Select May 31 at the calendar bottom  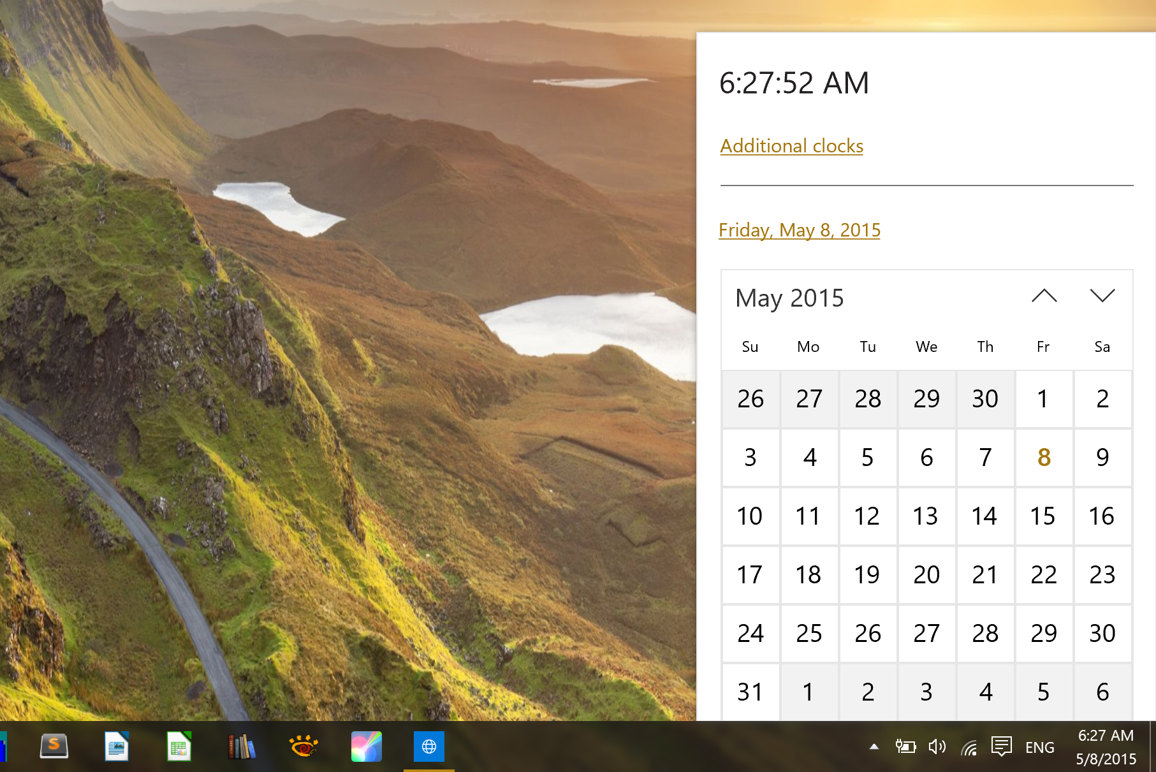[x=750, y=692]
